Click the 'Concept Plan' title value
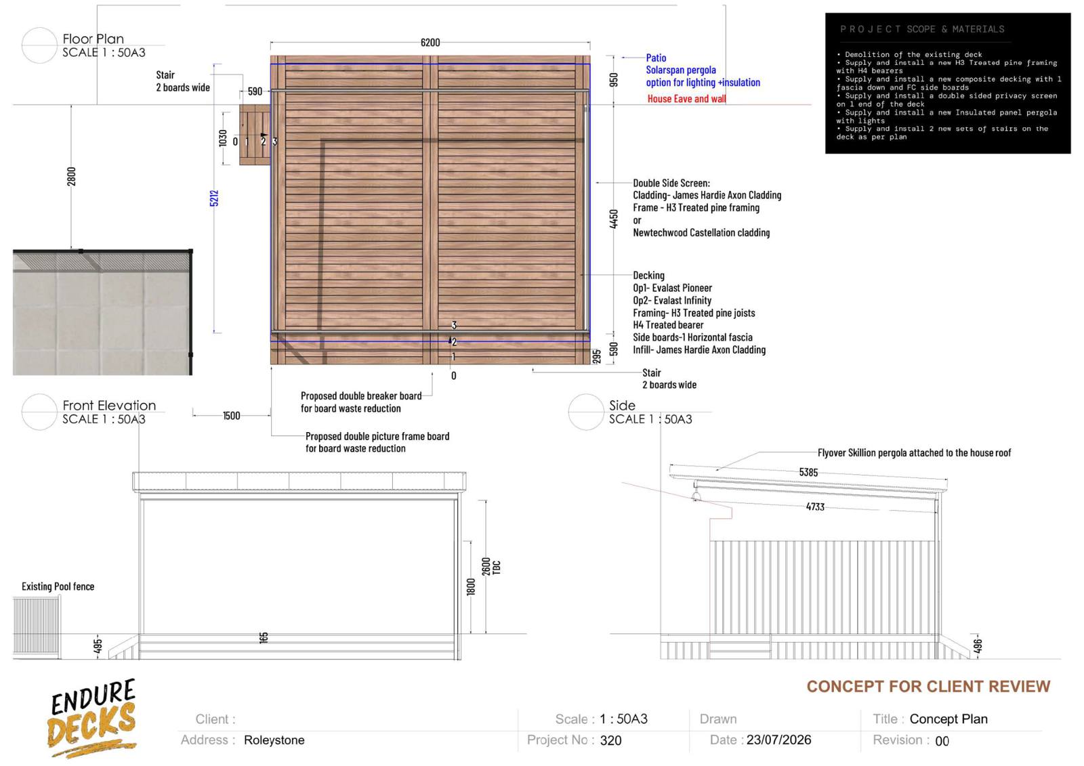The image size is (1084, 766). coord(948,719)
